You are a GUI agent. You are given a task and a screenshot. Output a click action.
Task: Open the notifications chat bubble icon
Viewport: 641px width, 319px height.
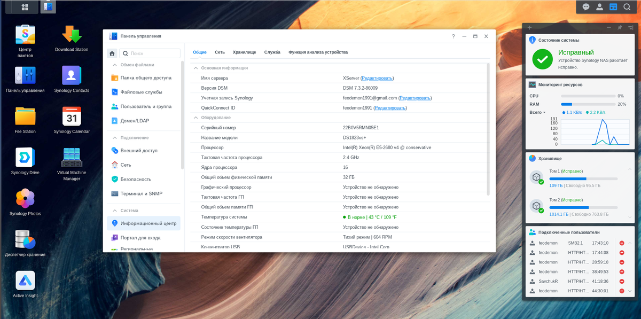pos(586,7)
